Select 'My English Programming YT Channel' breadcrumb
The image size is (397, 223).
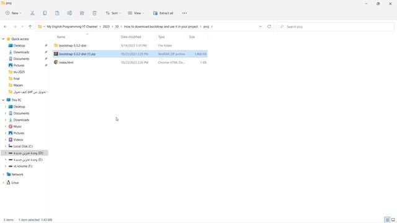72,27
